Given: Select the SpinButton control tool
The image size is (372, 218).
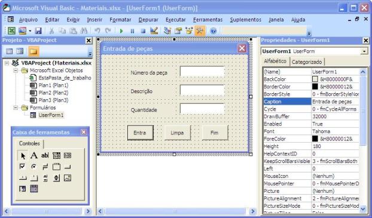Looking at the screenshot, I should [x=56, y=178].
